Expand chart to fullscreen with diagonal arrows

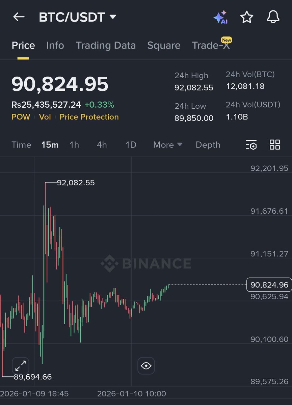pos(21,366)
